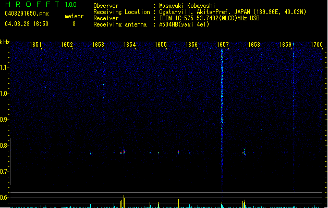Click the 1652 time axis label
Screen dimensions: 328x208
tap(67, 45)
